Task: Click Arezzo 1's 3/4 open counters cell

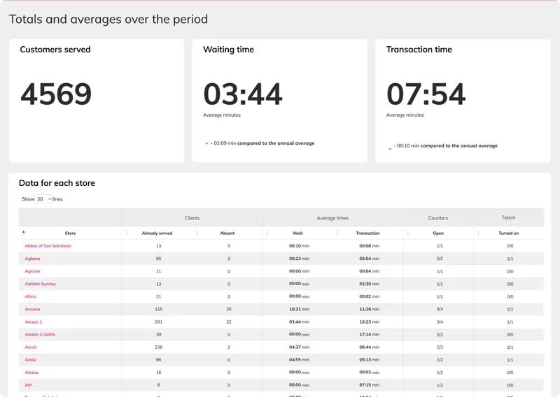Action: point(440,322)
